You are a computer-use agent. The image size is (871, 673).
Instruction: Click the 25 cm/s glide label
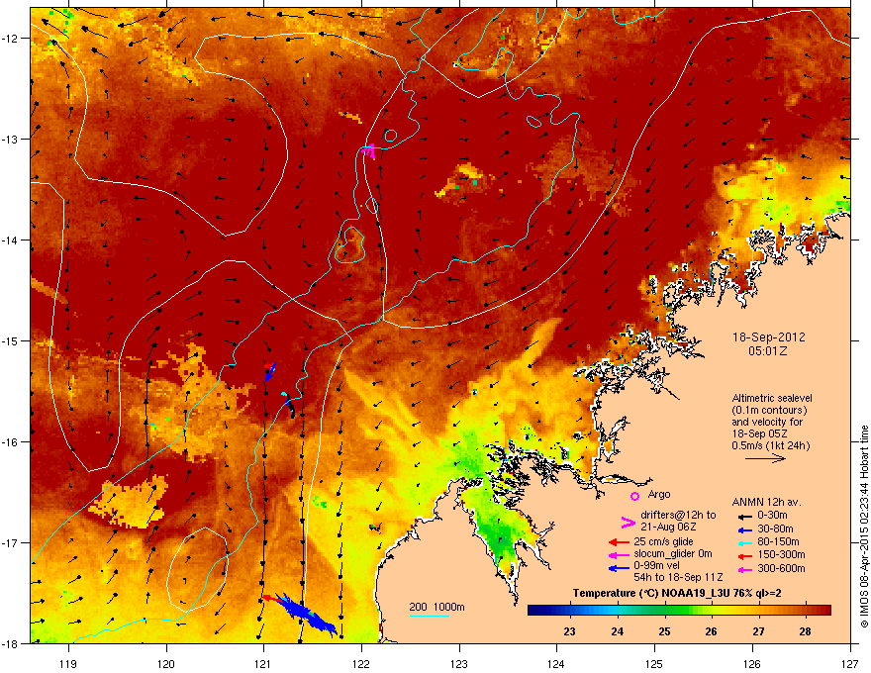(664, 542)
